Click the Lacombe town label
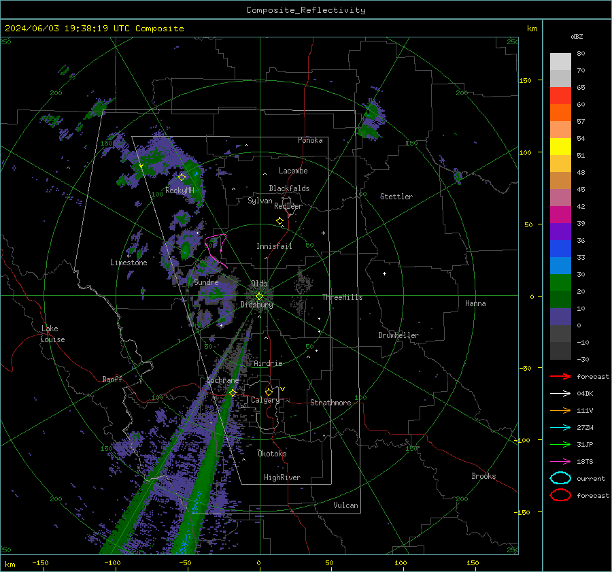Image resolution: width=612 pixels, height=572 pixels. click(292, 171)
